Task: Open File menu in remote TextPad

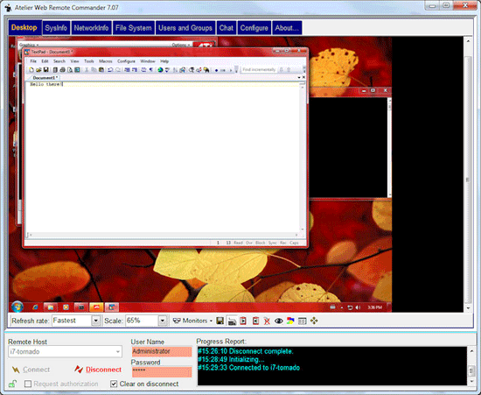Action: tap(33, 61)
